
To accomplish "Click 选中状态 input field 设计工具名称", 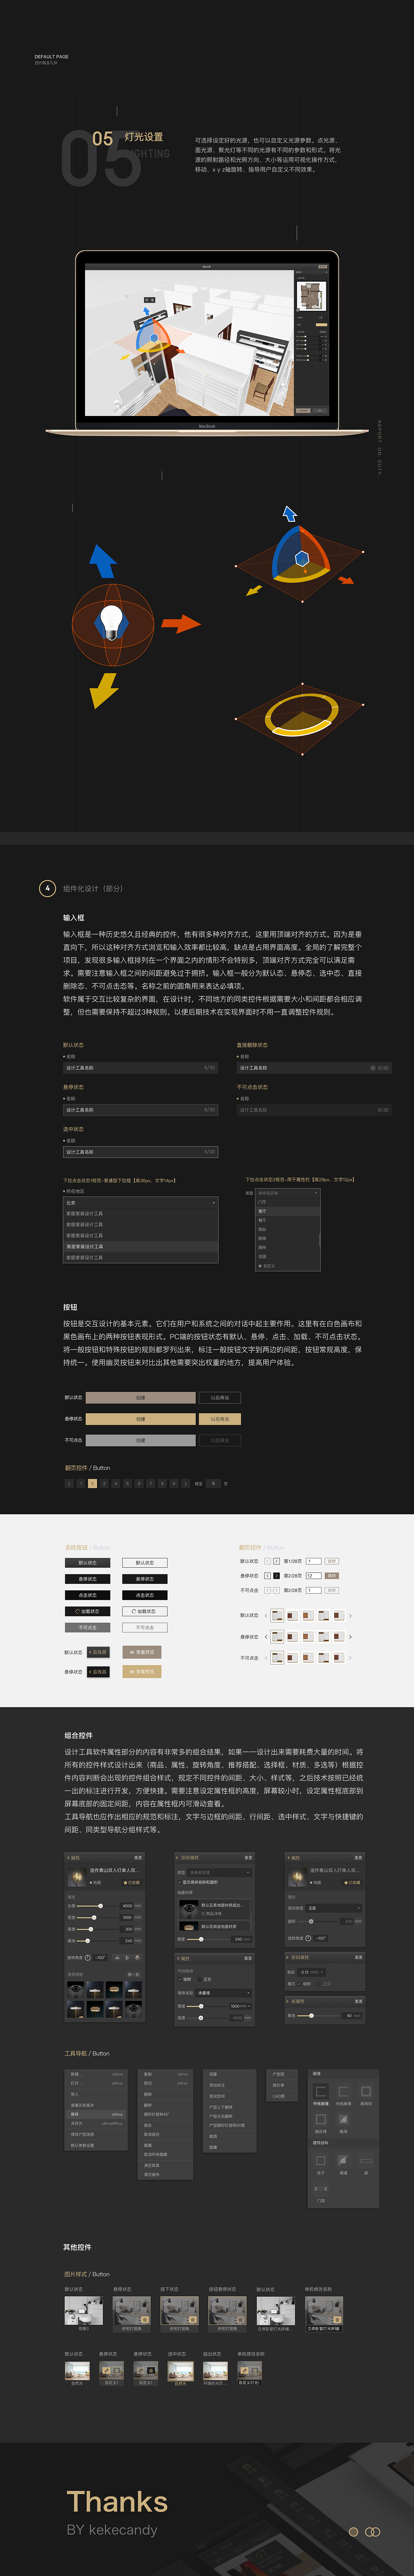I will (x=141, y=1152).
